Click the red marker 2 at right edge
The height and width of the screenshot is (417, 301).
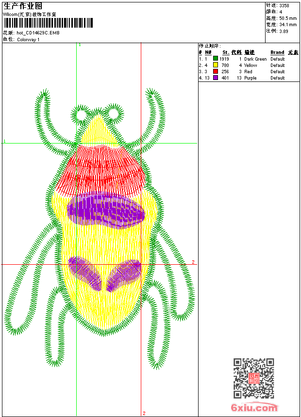pyautogui.click(x=193, y=262)
